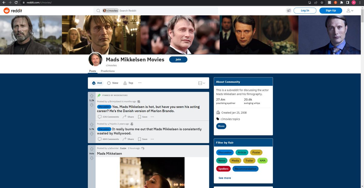This screenshot has height=188, width=364.
Task: Sort posts by Hot
Action: tap(97, 83)
